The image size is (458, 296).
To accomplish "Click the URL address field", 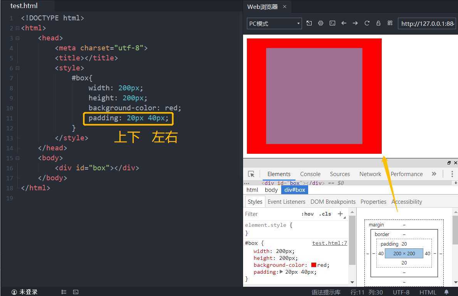I will pos(428,23).
